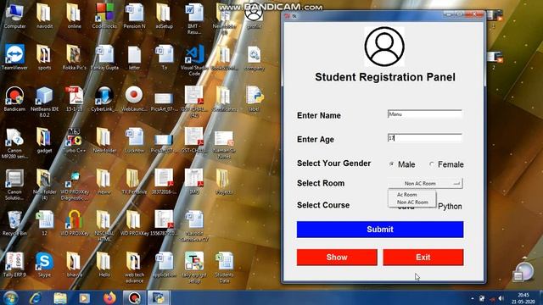Image resolution: width=543 pixels, height=305 pixels.
Task: Click the Windows Start orb
Action: 10,297
